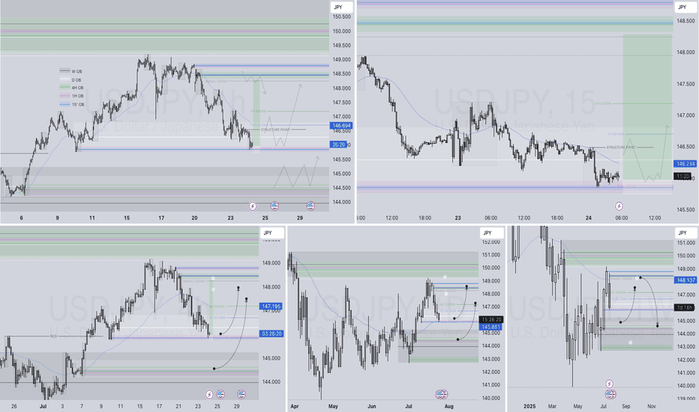Click the 11:20 countdown label on 15-minute chart

[683, 177]
